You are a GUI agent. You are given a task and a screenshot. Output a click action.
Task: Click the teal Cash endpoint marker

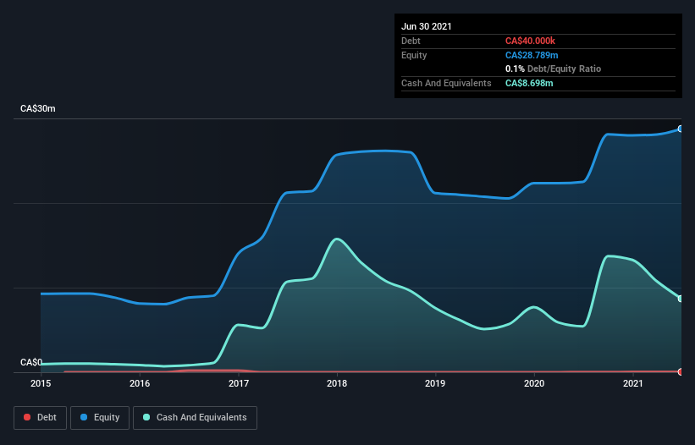coord(681,299)
